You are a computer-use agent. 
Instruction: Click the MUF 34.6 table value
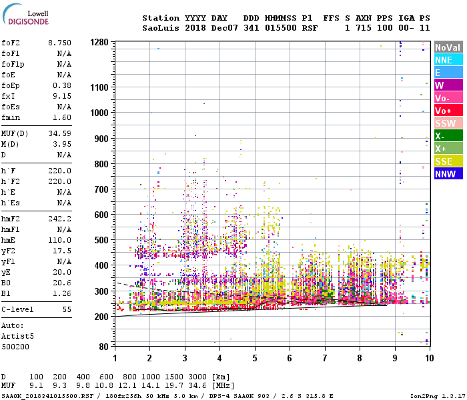197,386
